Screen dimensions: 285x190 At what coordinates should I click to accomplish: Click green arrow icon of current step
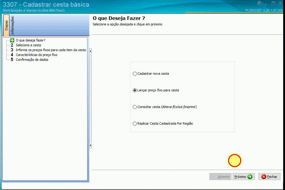(x=12, y=40)
